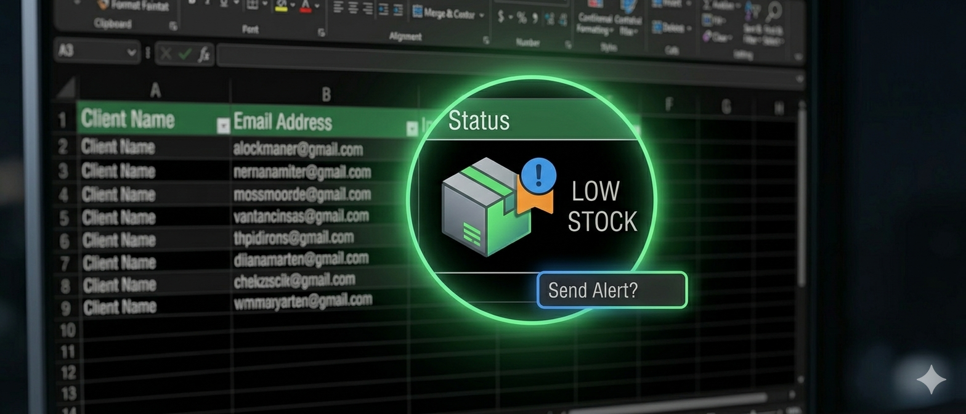Image resolution: width=966 pixels, height=414 pixels.
Task: Expand the Merge & Center dropdown arrow
Action: click(x=481, y=15)
